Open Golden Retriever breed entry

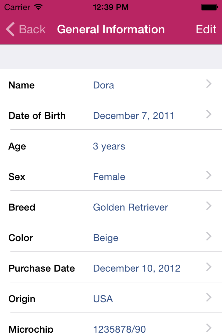[130, 207]
